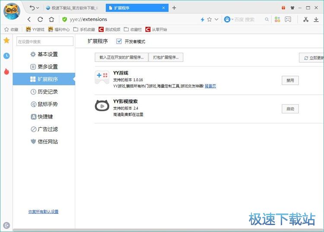Open the 测试视频 bookmark
324x232 pixels.
point(109,29)
